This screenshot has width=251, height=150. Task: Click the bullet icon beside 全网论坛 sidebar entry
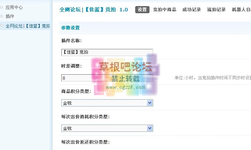tap(2, 26)
